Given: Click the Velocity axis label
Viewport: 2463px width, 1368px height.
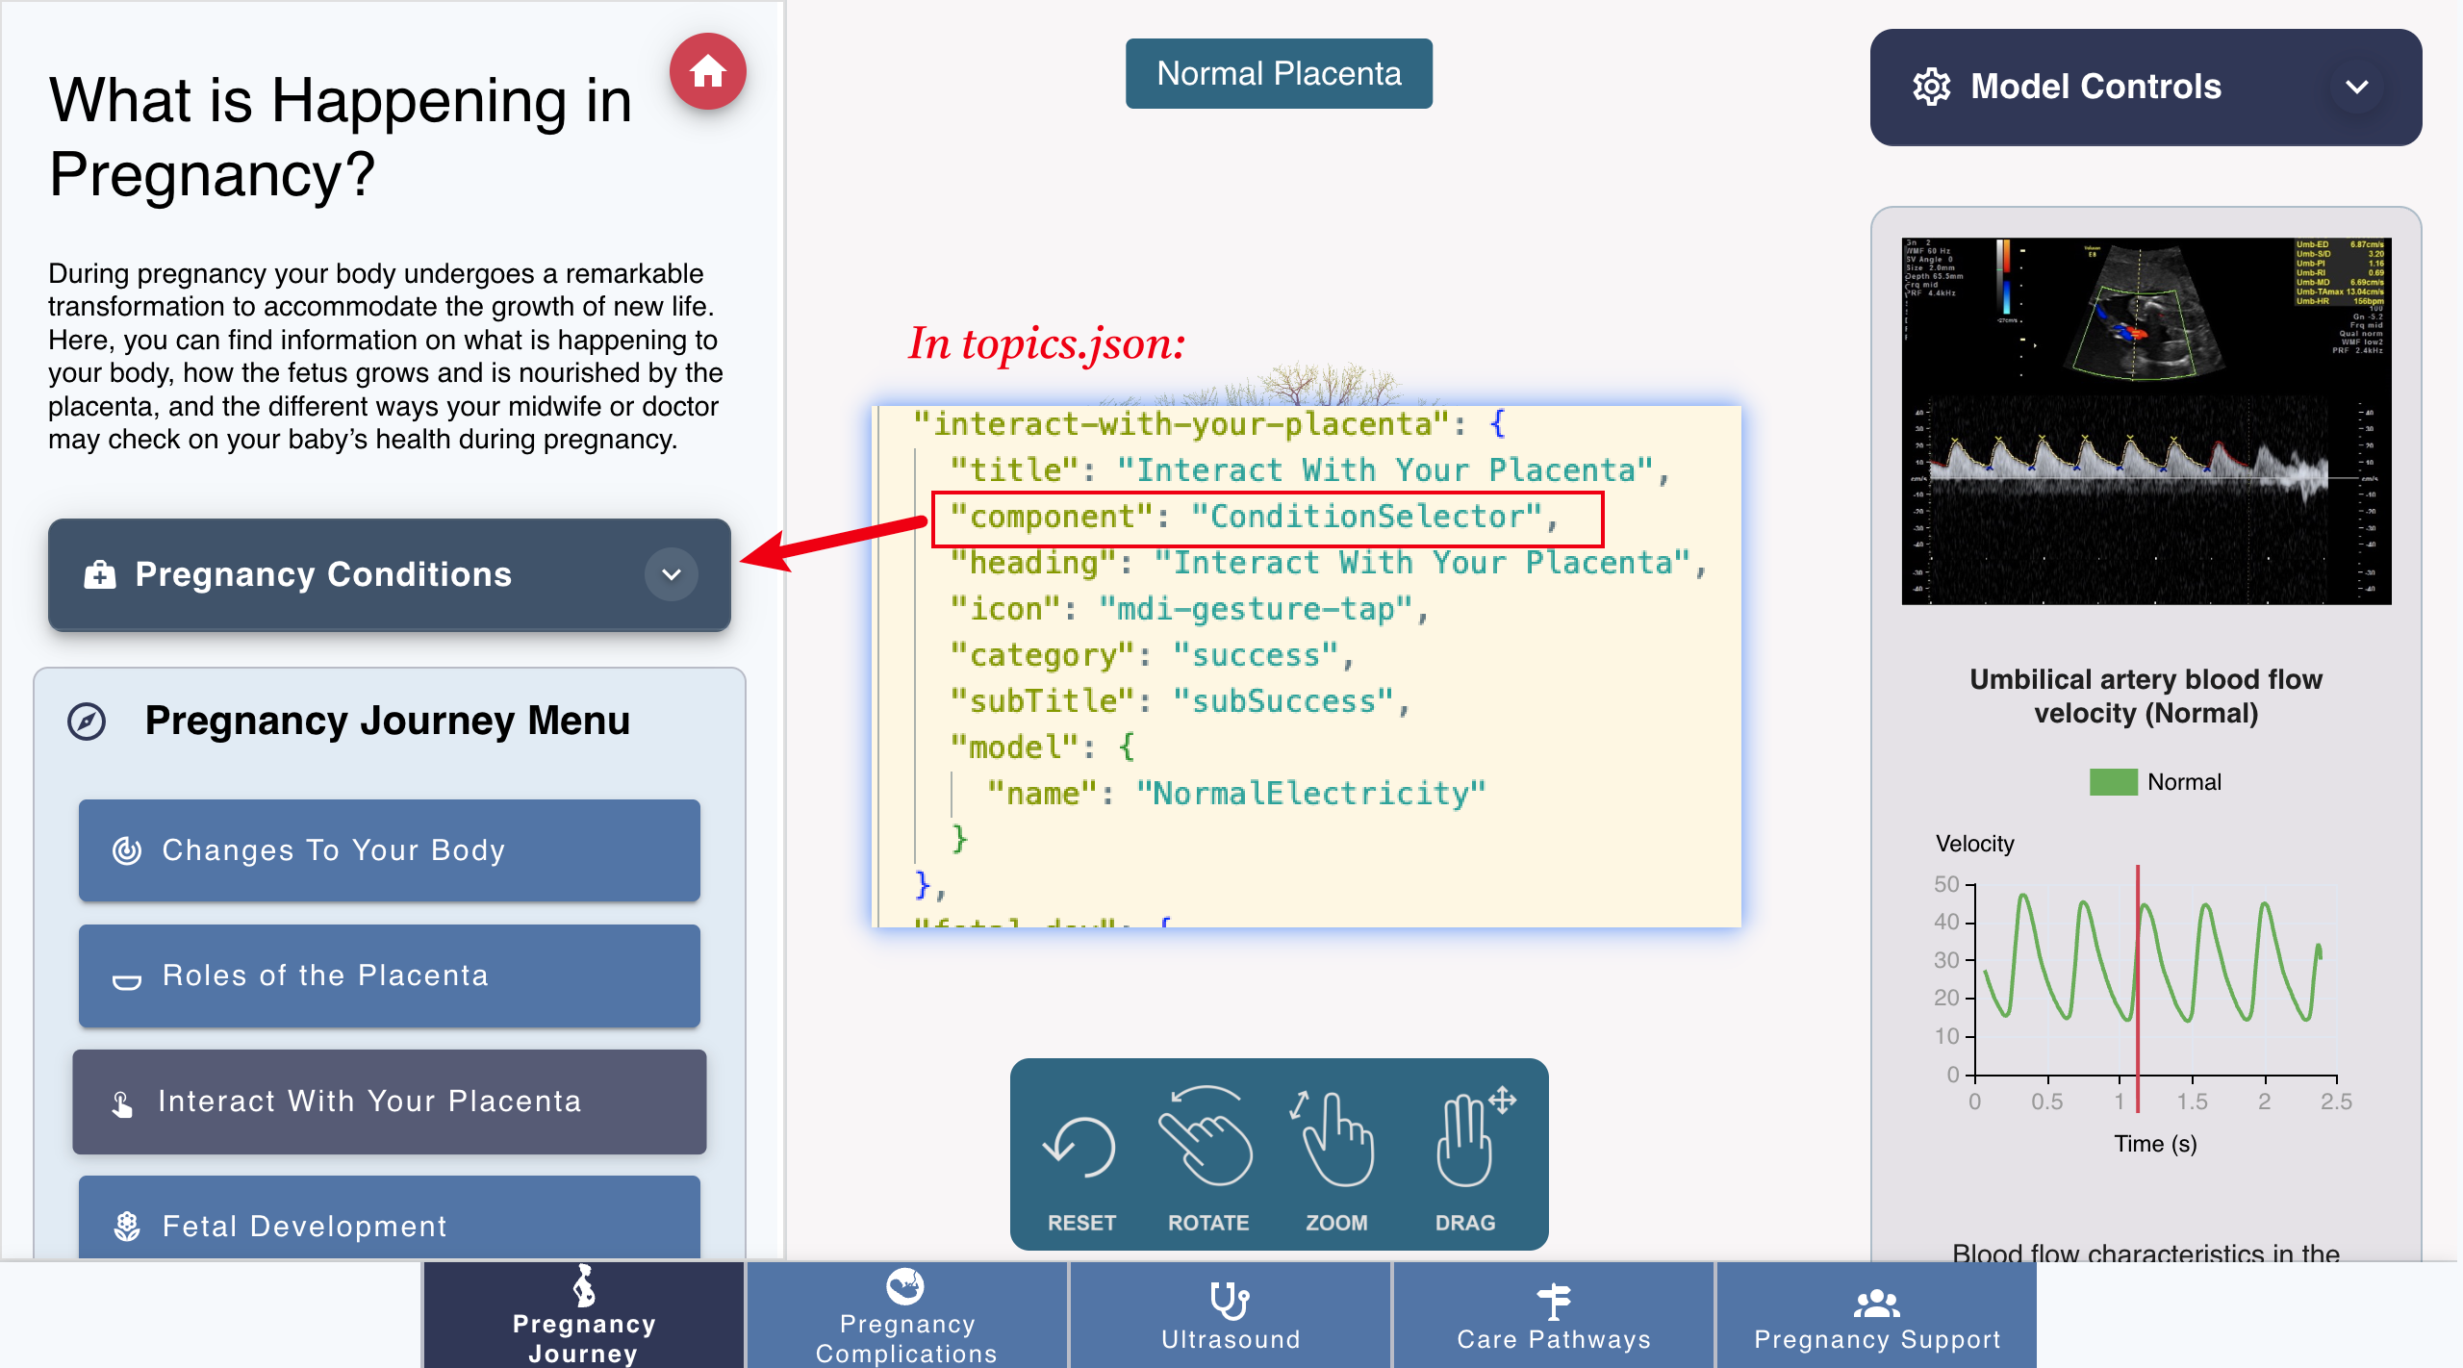Looking at the screenshot, I should point(1974,844).
